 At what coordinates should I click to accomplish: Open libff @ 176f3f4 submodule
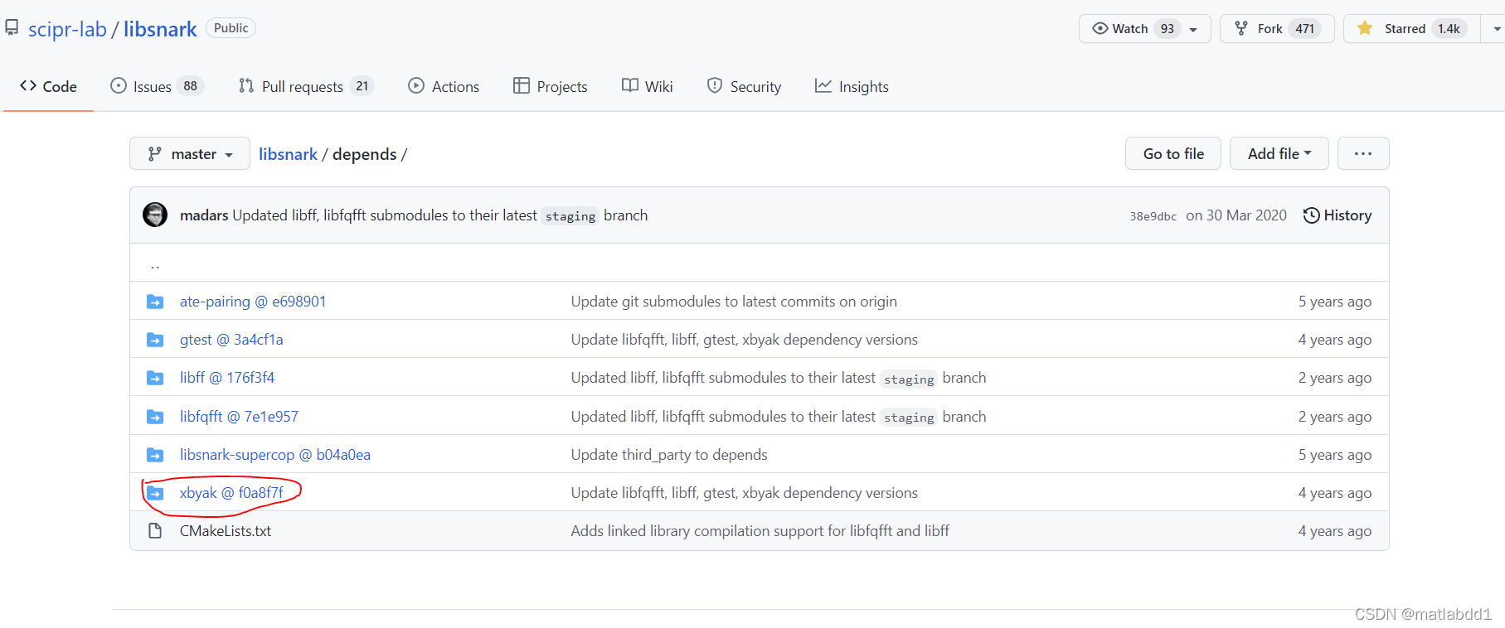coord(227,378)
